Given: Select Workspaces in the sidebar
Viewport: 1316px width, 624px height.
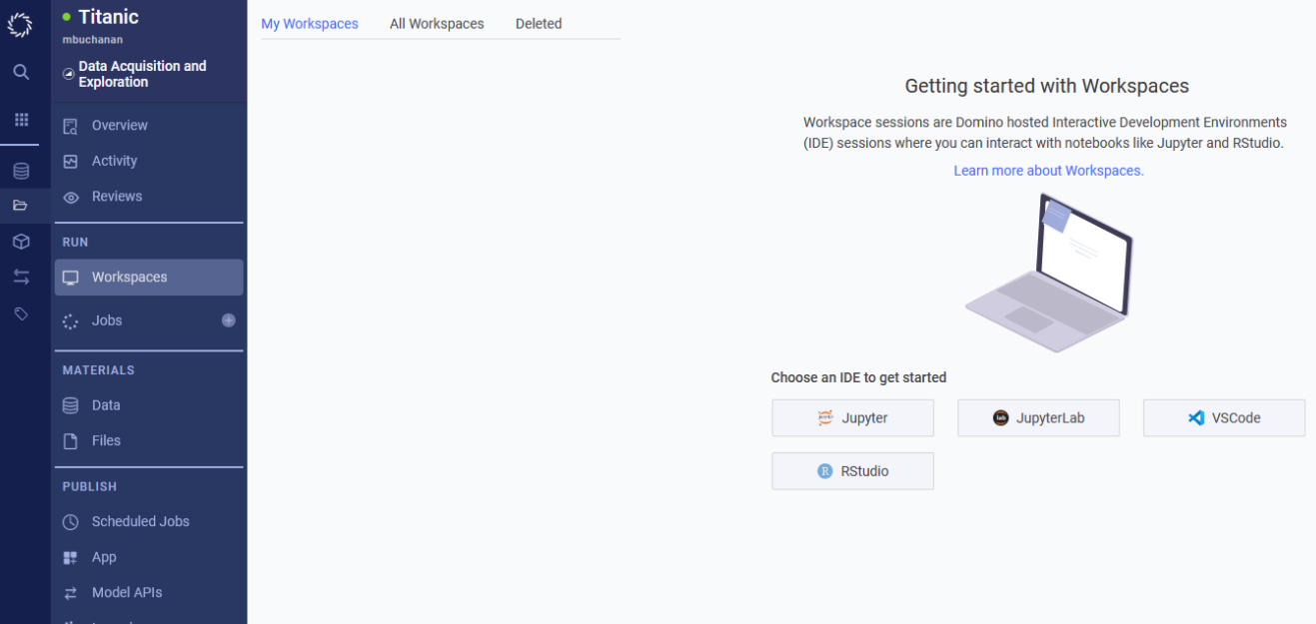Looking at the screenshot, I should [149, 278].
